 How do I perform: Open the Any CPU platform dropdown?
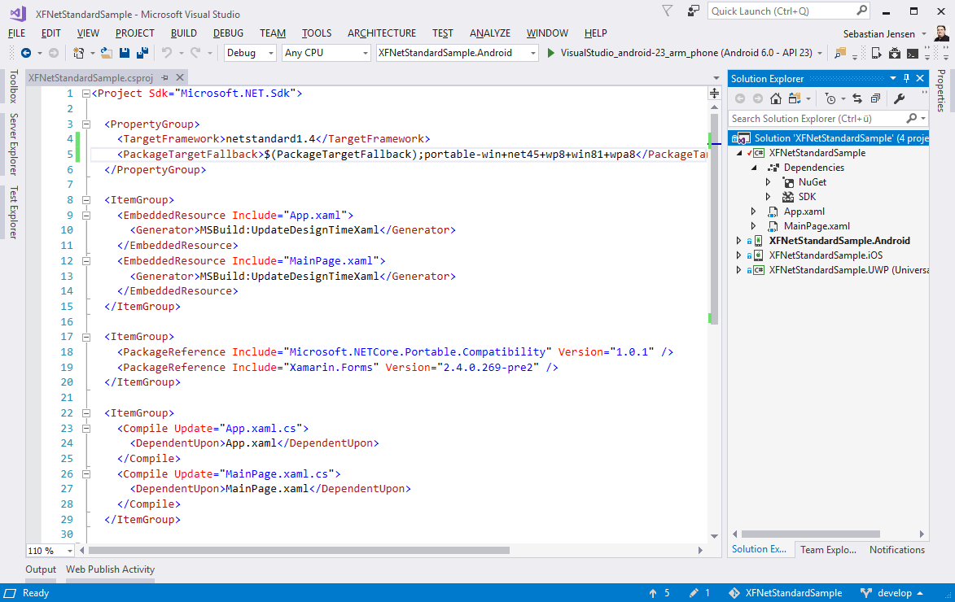[x=326, y=53]
